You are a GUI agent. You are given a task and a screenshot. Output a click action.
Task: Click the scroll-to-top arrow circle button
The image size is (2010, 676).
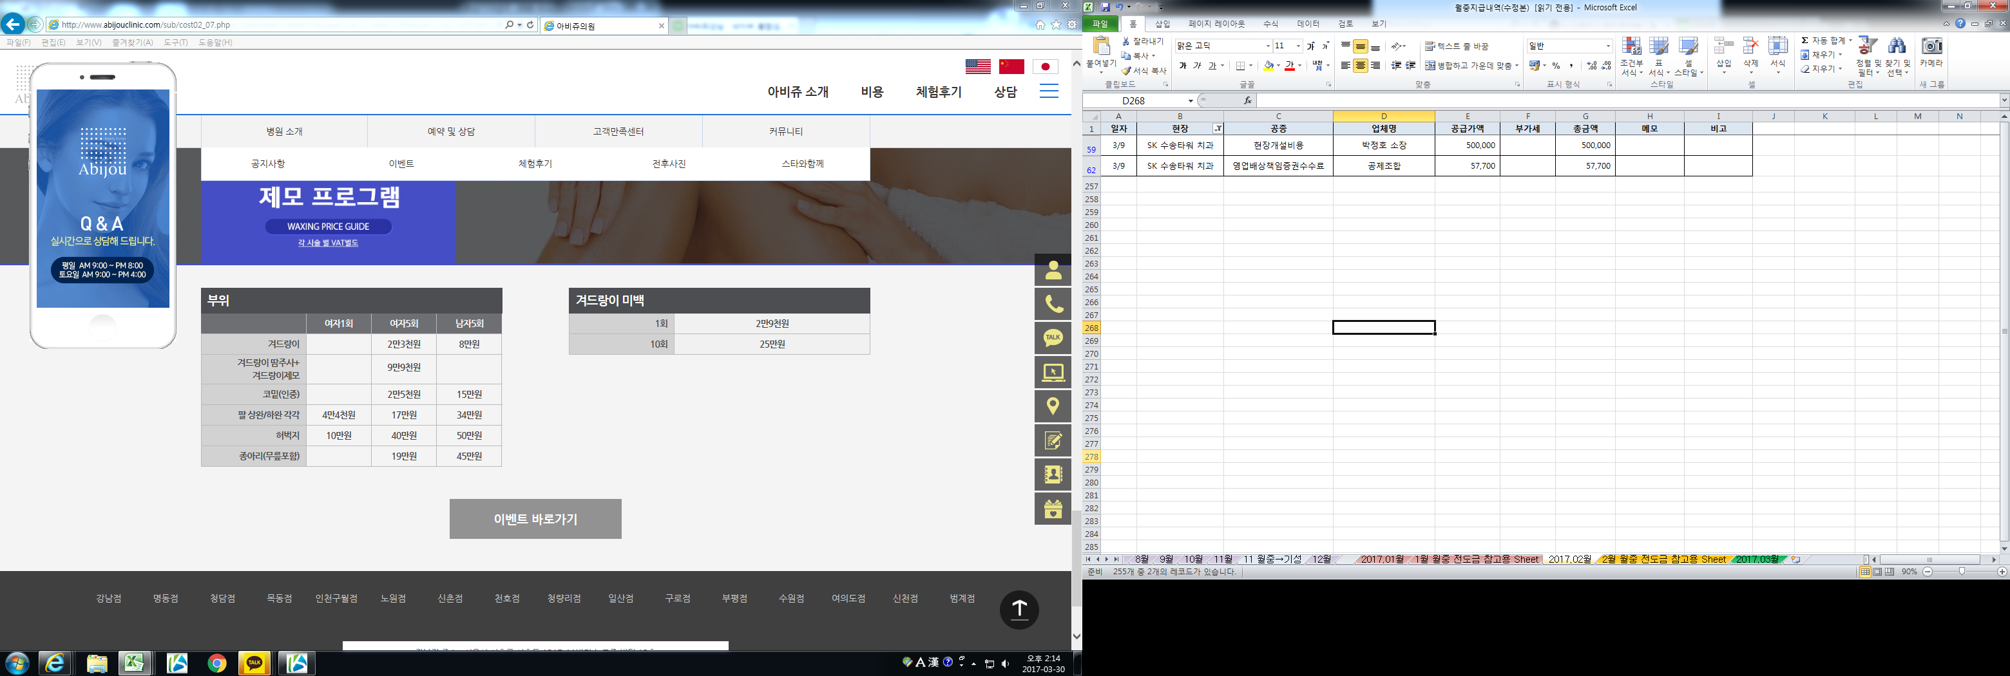coord(1019,609)
